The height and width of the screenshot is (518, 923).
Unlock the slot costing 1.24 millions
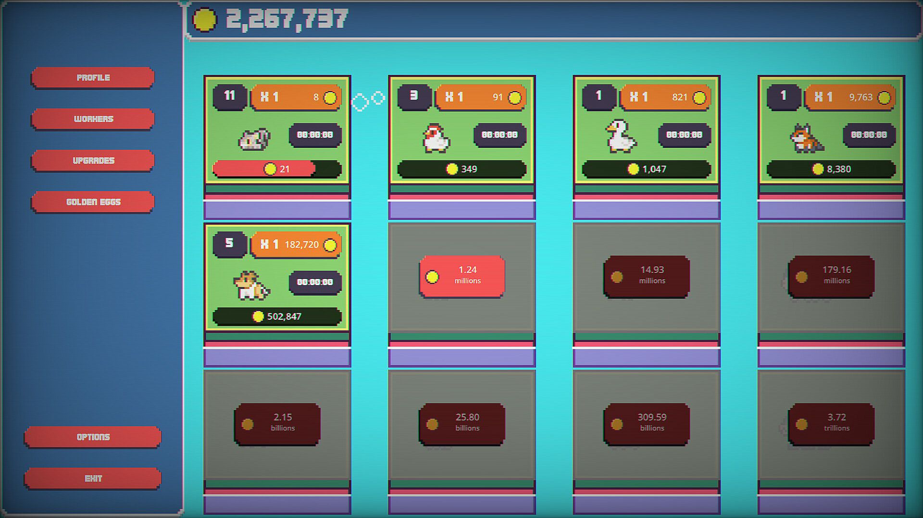click(462, 277)
